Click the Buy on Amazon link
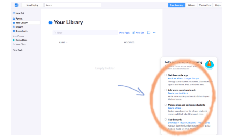226x137 pixels. pos(188,123)
